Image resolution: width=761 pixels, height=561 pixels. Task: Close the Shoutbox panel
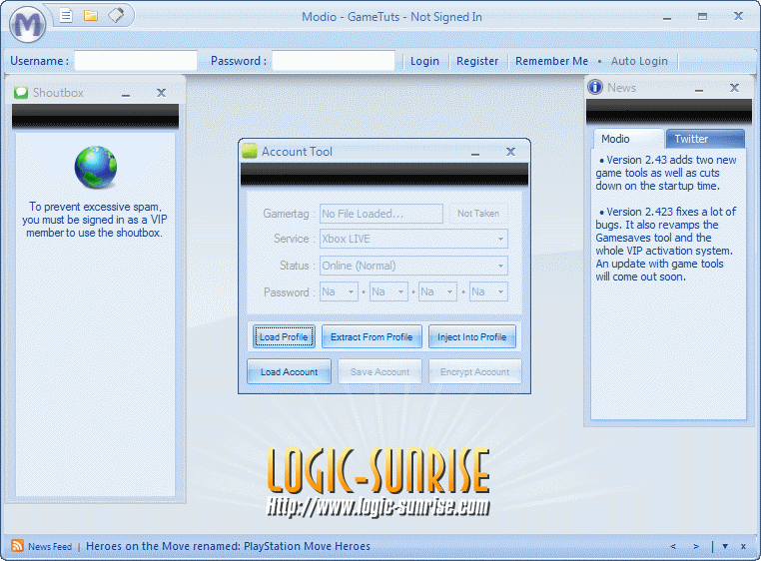(161, 92)
